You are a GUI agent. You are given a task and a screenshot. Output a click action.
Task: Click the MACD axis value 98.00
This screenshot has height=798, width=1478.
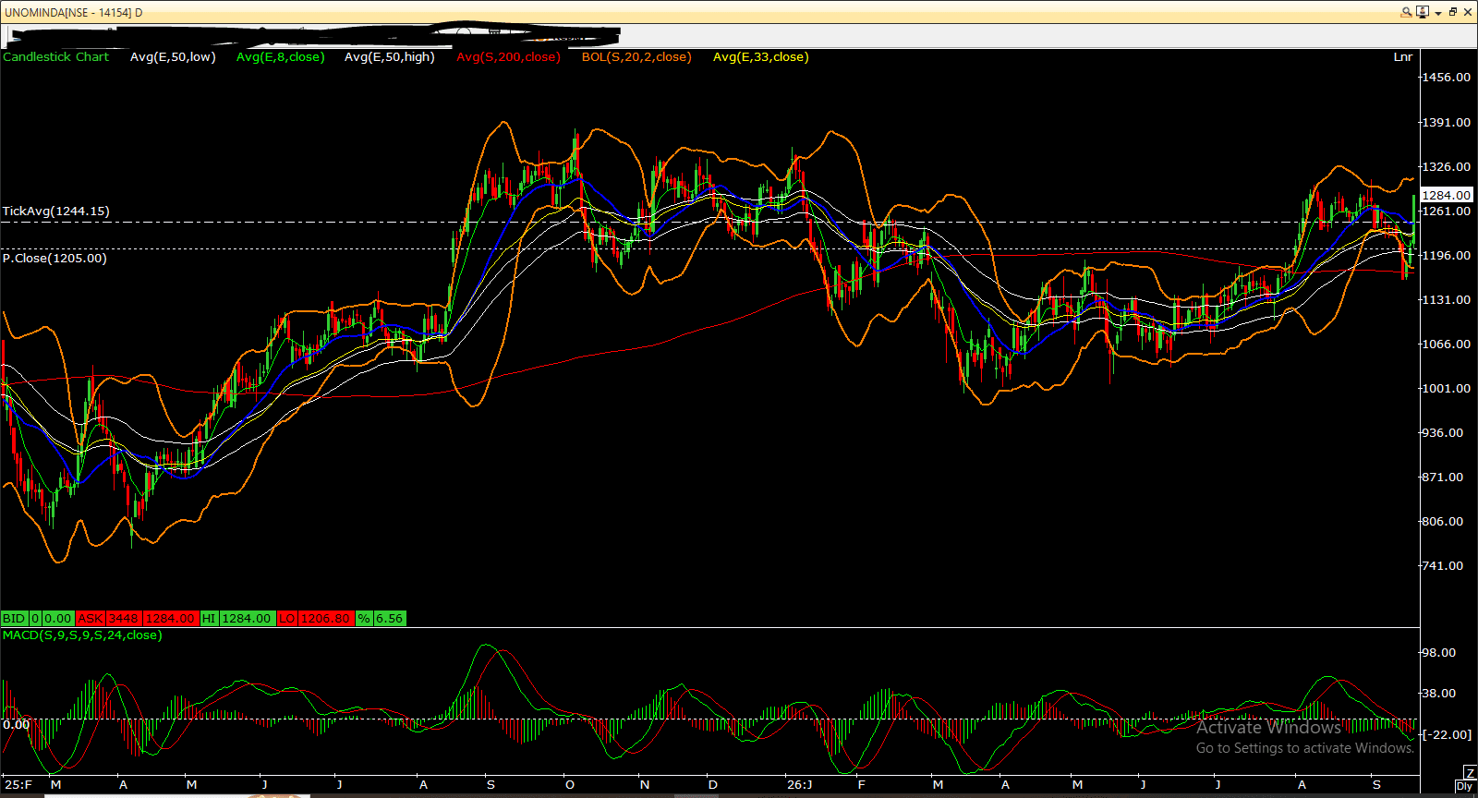tap(1440, 653)
